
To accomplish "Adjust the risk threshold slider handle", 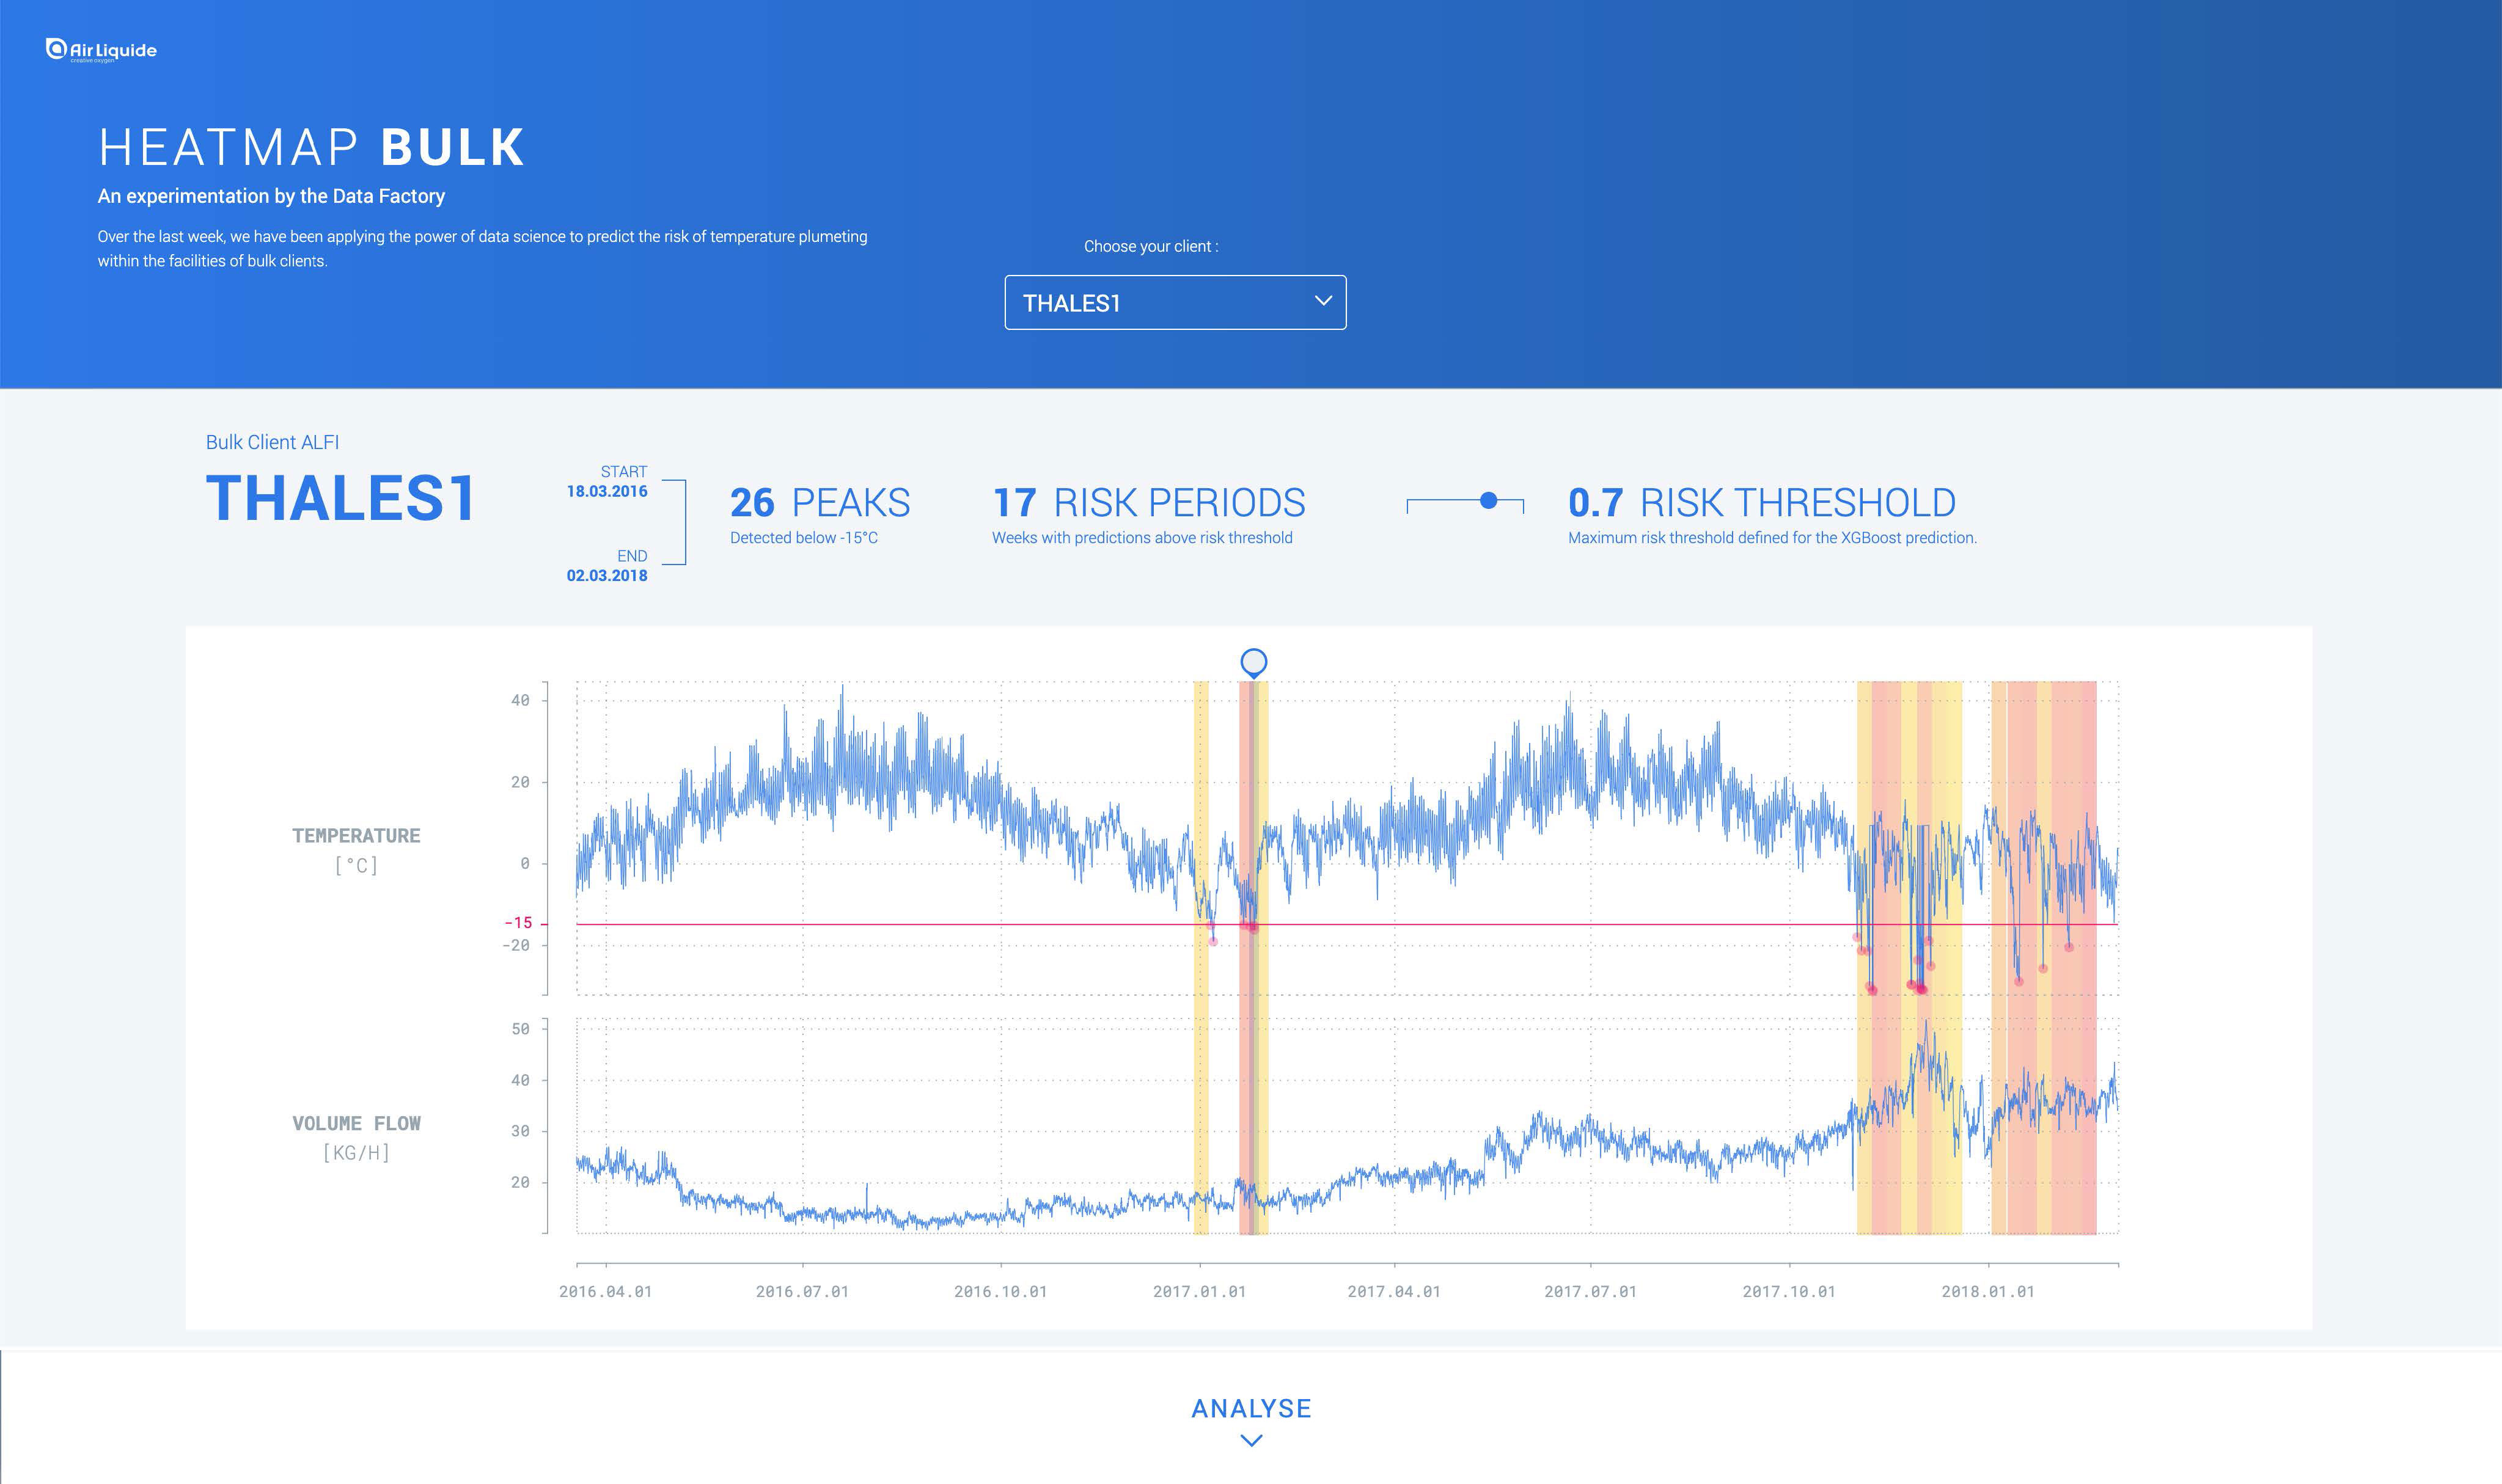I will click(x=1488, y=500).
